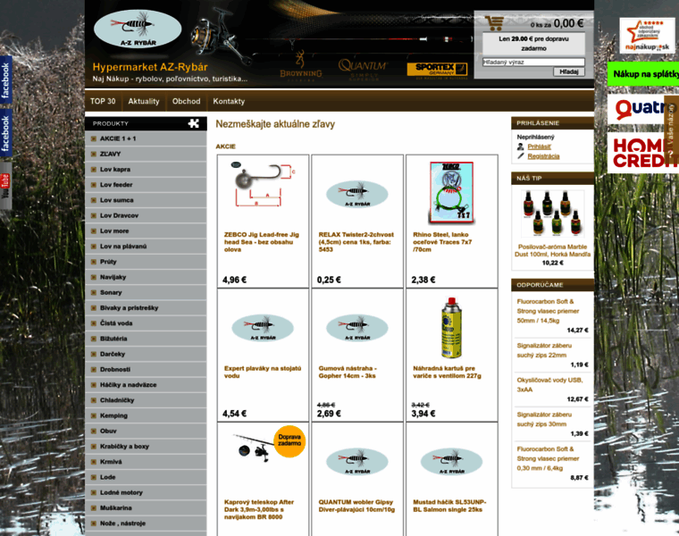Open ZEBCO Jig head product image

coord(263,182)
